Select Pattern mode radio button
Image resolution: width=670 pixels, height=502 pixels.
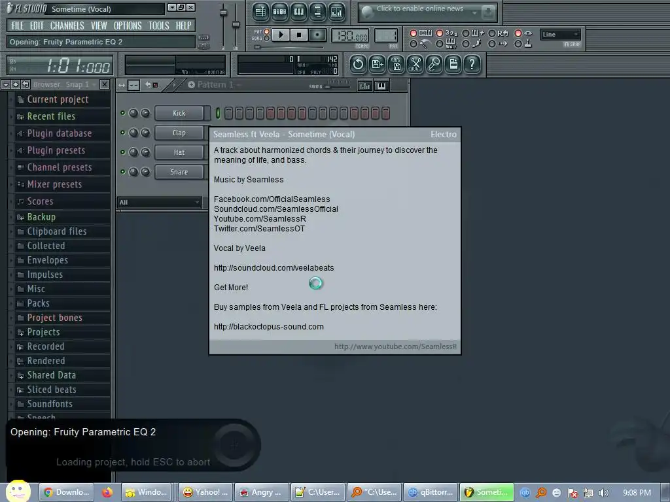click(267, 31)
